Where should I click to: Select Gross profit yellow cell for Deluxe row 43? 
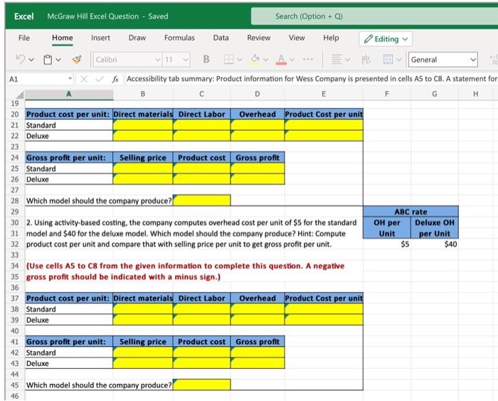(258, 363)
